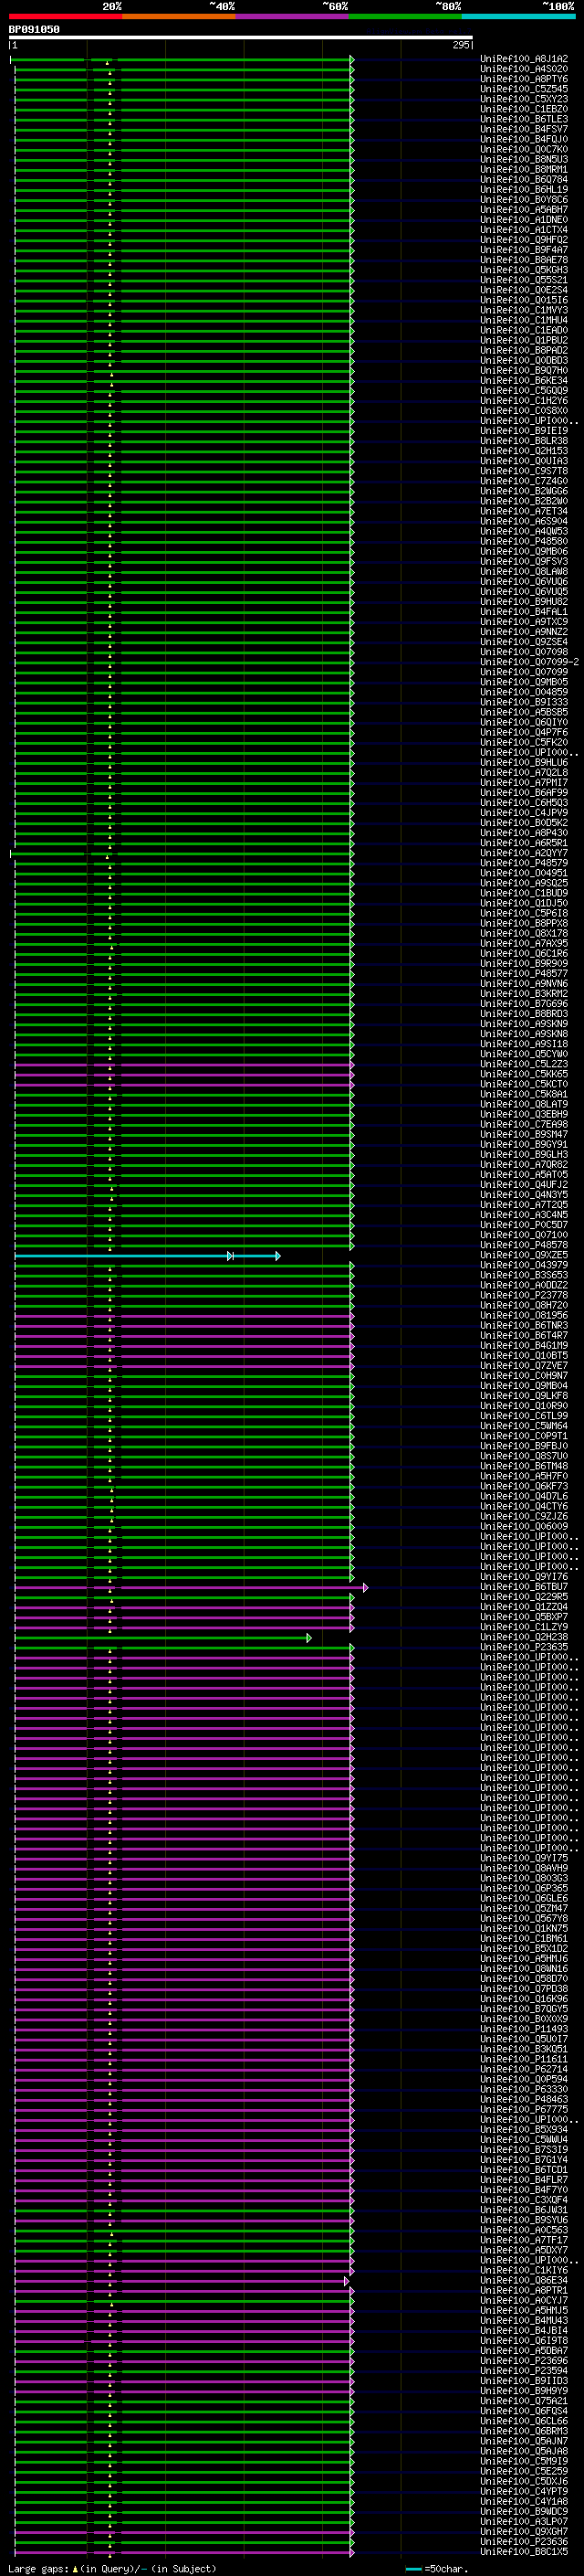Select the UniRef100_B8C1X5 label
Viewport: 584px width, 2576px height.
pos(524,2552)
